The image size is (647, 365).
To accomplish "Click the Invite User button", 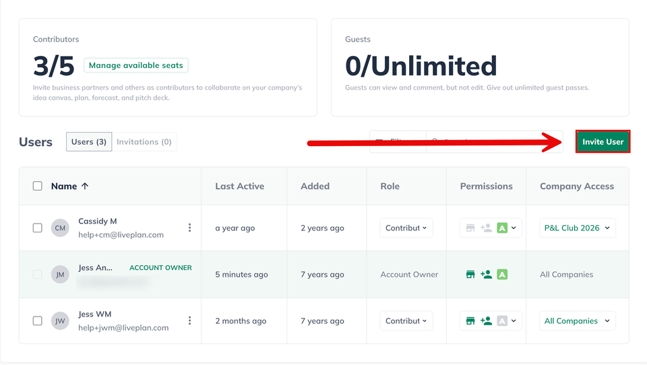I will pos(603,141).
